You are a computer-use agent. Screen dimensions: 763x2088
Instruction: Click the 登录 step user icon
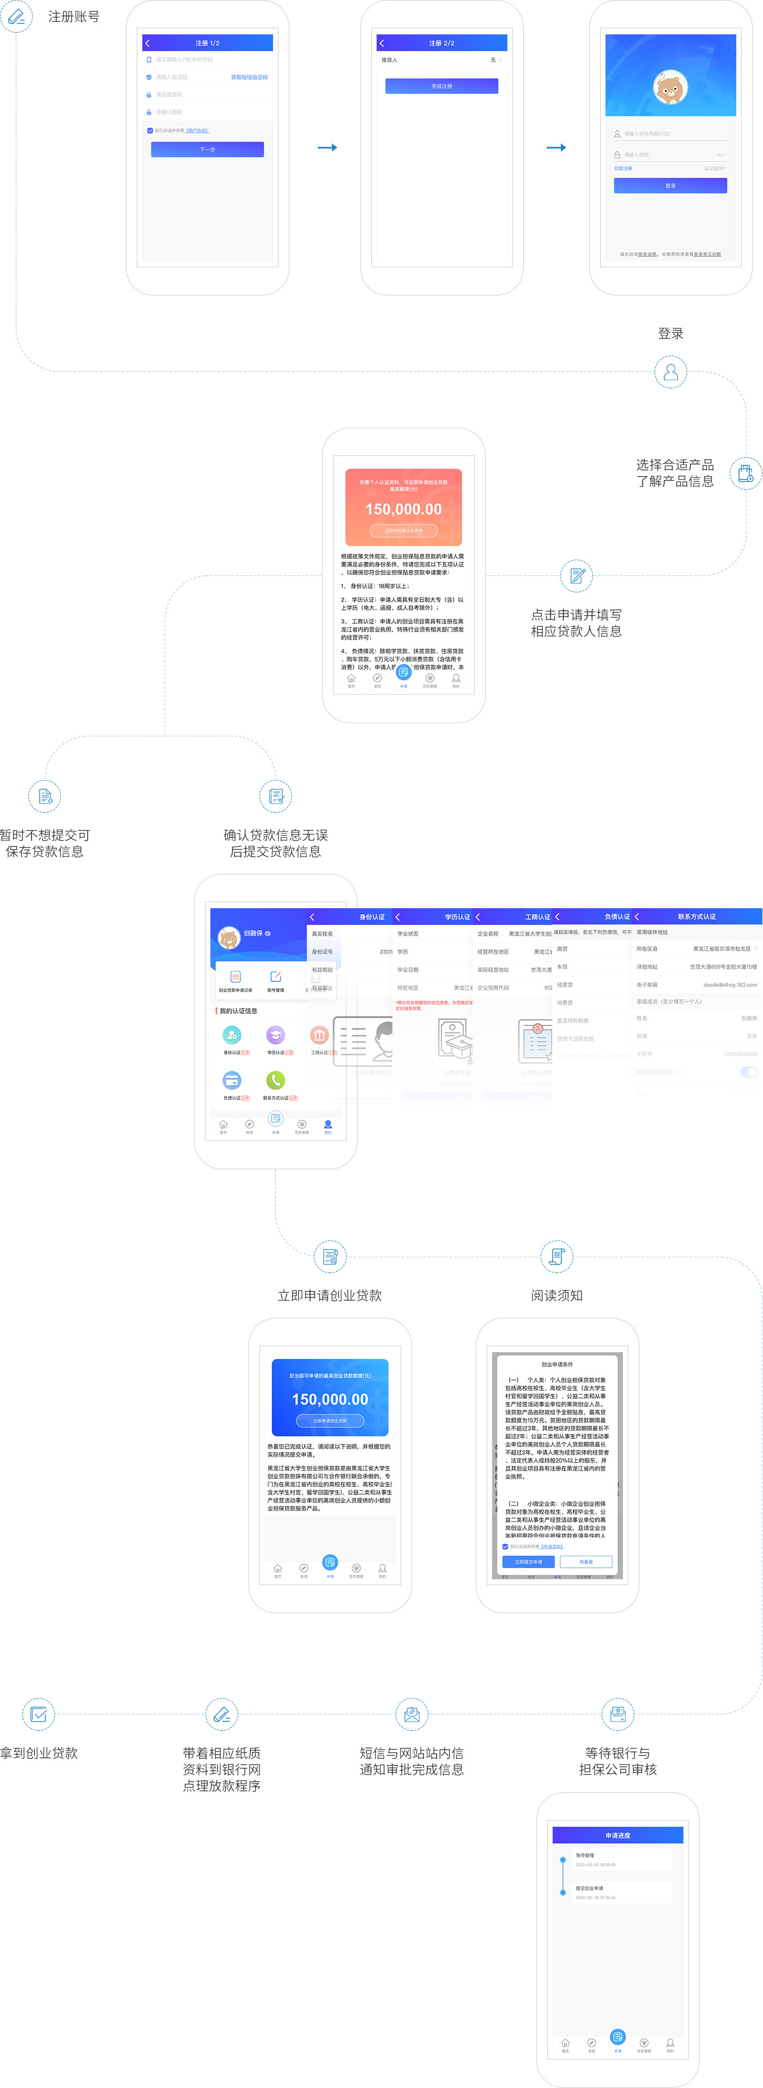(671, 372)
